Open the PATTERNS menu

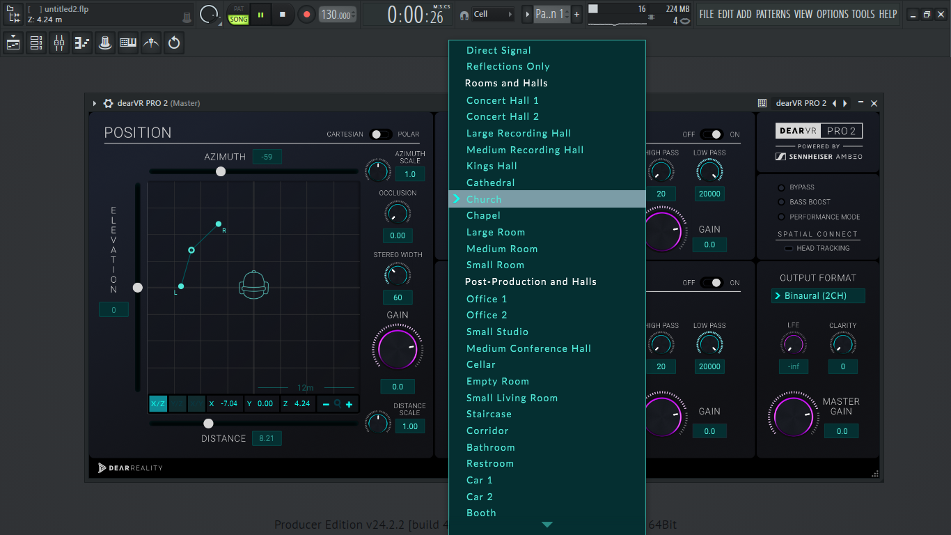coord(773,14)
